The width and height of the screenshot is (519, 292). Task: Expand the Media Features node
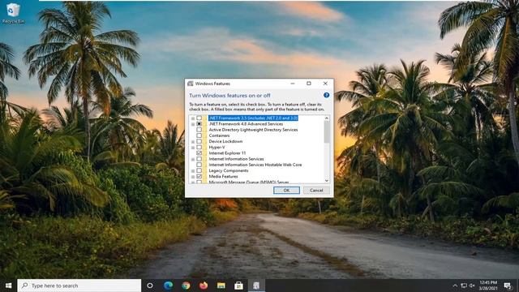193,177
